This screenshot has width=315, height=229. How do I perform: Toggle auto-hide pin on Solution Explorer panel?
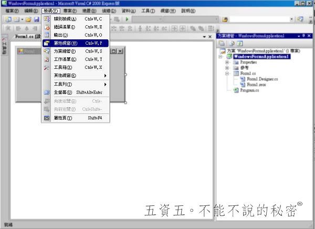302,36
